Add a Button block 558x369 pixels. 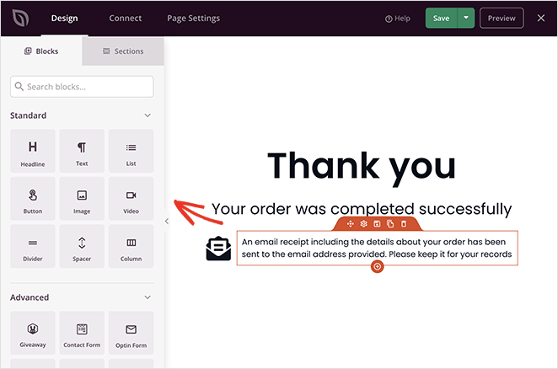tap(33, 199)
